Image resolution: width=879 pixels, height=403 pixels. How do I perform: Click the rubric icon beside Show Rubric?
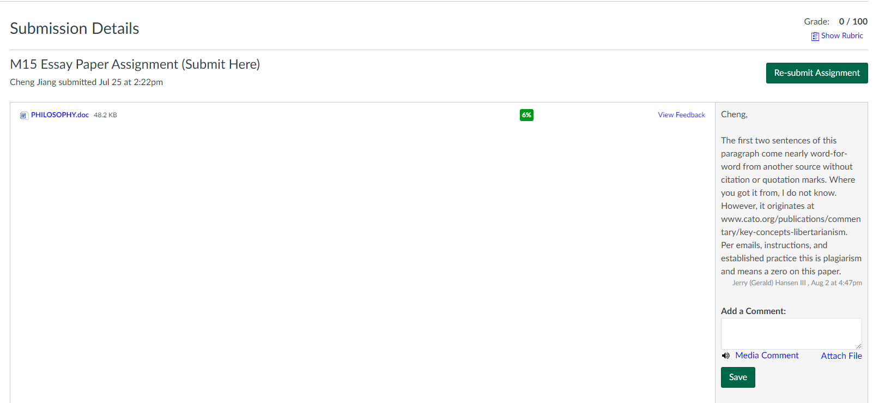pyautogui.click(x=815, y=37)
